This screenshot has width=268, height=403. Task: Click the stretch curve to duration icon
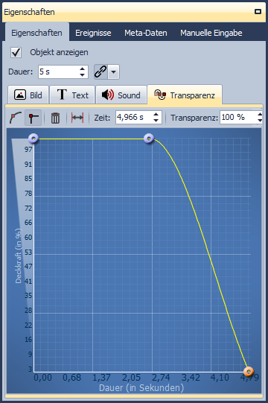[x=77, y=118]
